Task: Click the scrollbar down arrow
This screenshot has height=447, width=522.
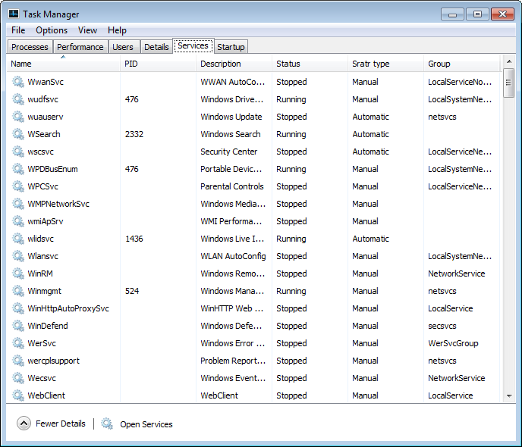Action: click(509, 395)
